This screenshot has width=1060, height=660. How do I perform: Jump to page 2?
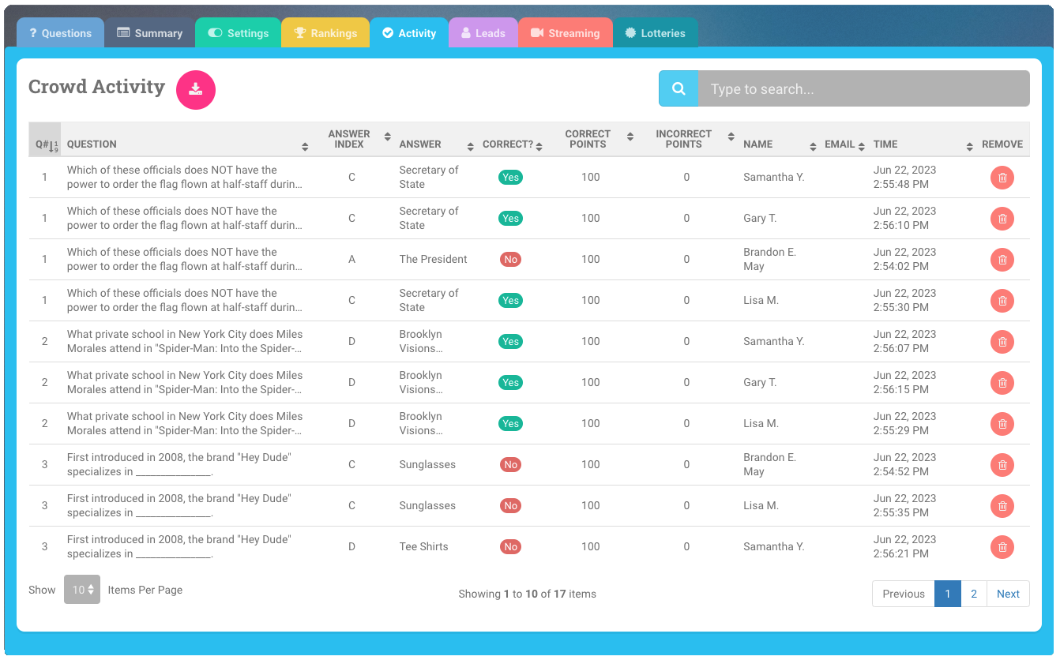974,594
